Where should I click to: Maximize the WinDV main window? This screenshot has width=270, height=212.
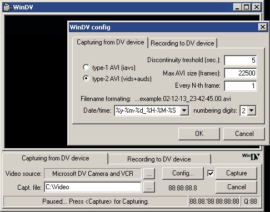pyautogui.click(x=246, y=7)
